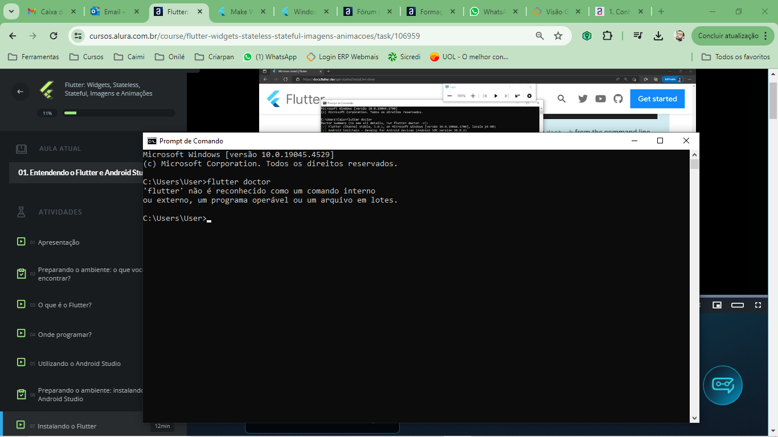Open Instalando o Flutter activity
Image resolution: width=778 pixels, height=437 pixels.
tap(67, 426)
